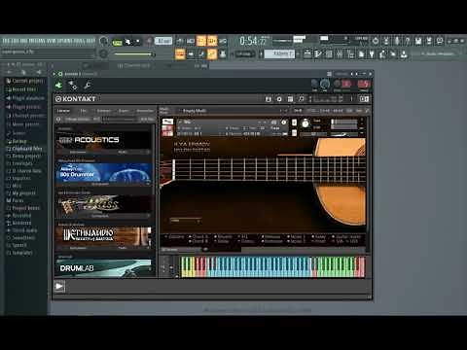467x350 pixels.
Task: Toggle the detached window icon beside the wrench
Action: [73, 86]
